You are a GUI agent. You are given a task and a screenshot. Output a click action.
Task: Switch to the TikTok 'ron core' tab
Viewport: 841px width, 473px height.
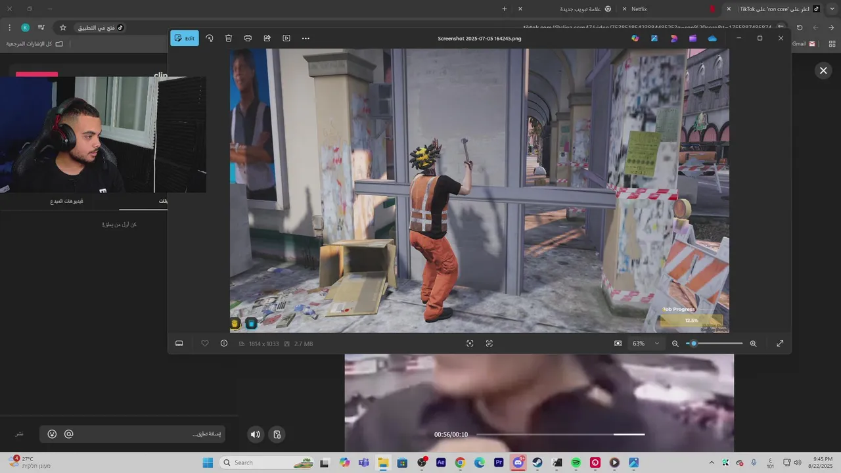click(774, 9)
